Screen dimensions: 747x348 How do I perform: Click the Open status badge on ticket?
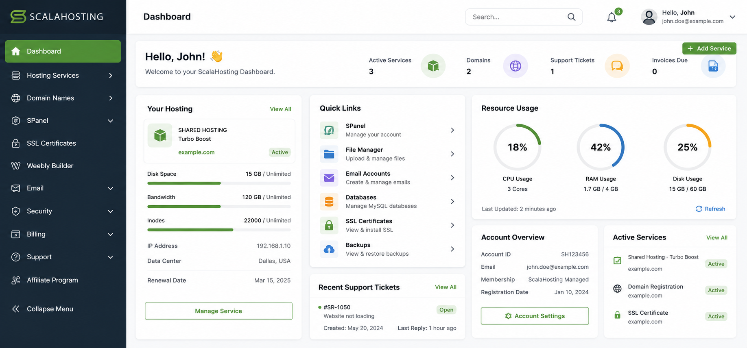pos(446,310)
